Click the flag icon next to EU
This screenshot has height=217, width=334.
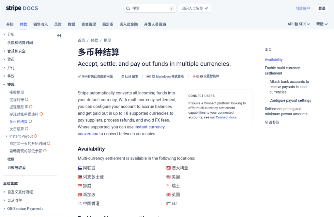(169, 204)
